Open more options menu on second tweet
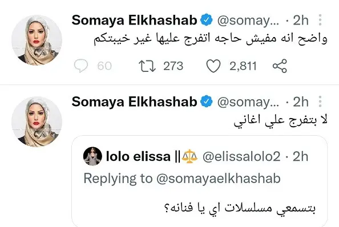 [320, 102]
